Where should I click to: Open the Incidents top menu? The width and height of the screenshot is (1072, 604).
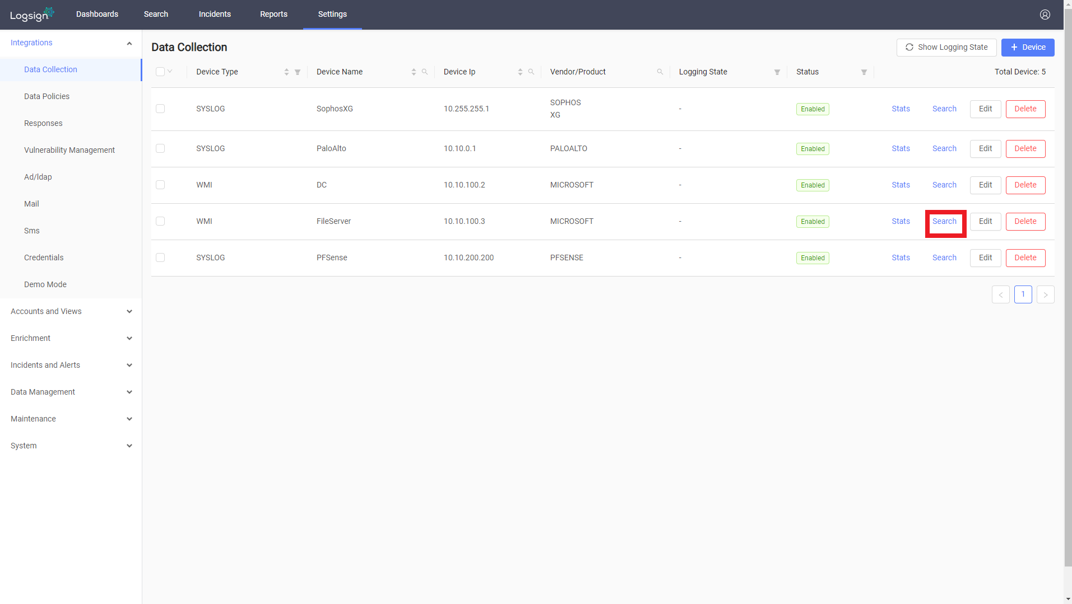click(x=215, y=14)
